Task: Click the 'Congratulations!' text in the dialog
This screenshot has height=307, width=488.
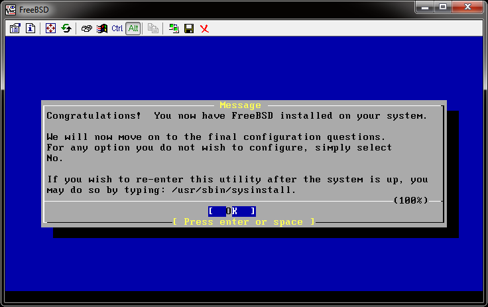Action: tap(93, 116)
